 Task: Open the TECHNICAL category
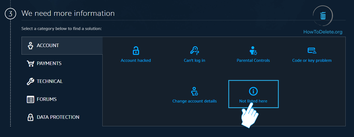point(50,81)
